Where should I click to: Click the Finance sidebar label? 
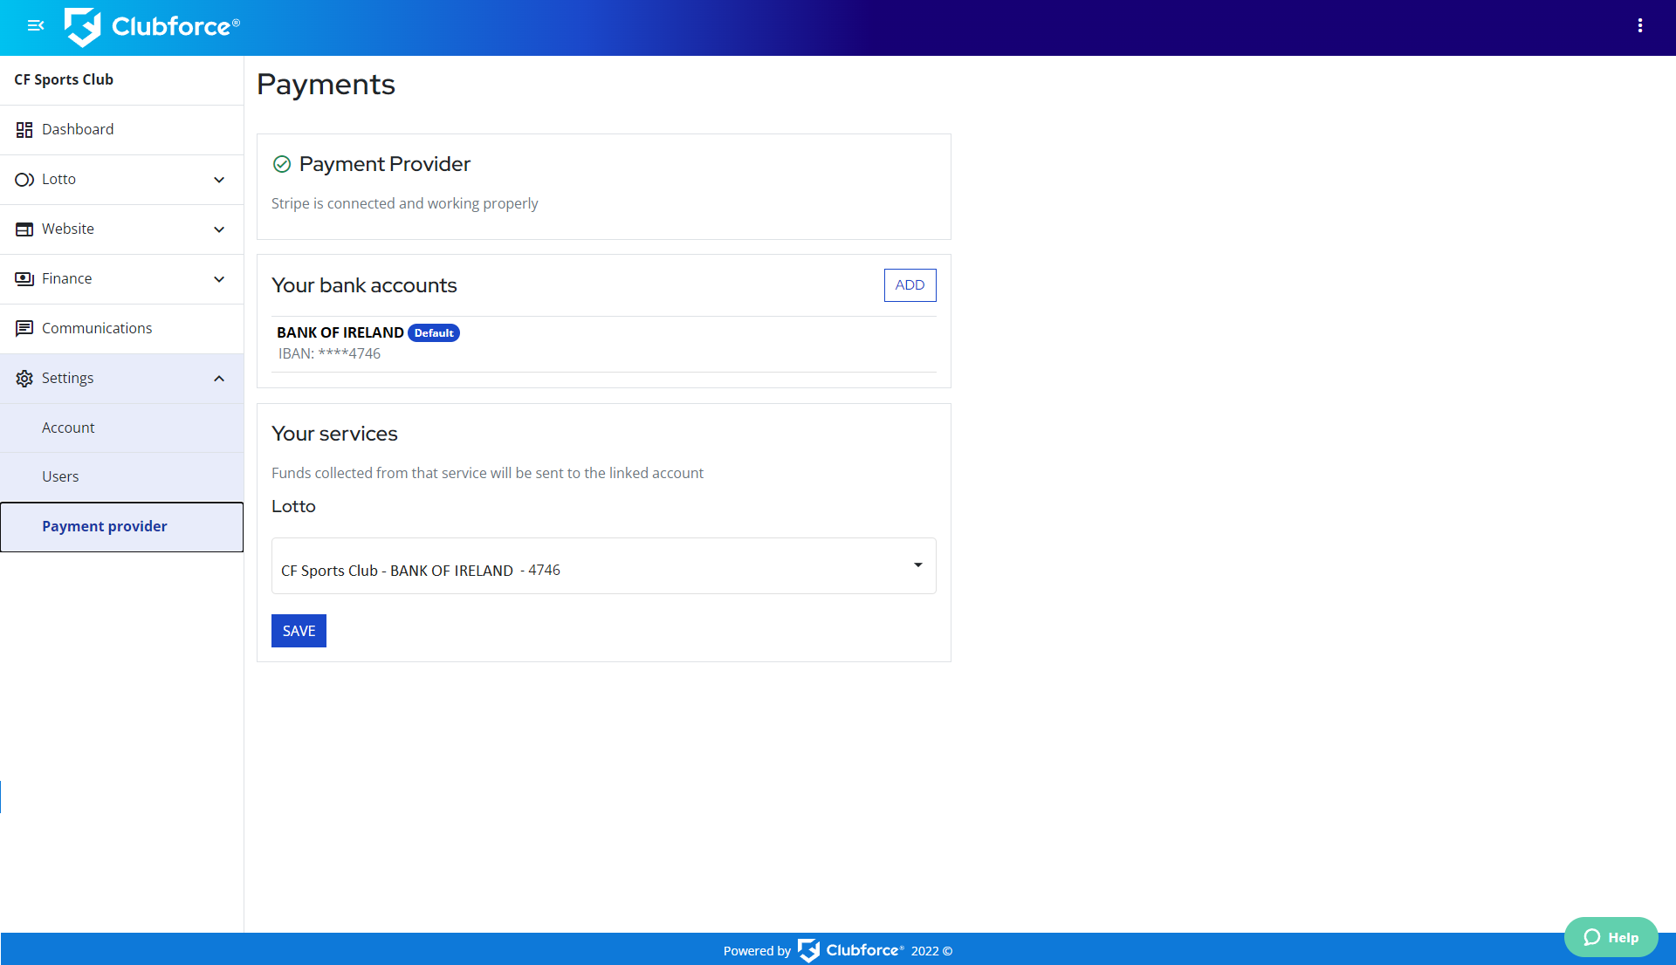pyautogui.click(x=66, y=279)
